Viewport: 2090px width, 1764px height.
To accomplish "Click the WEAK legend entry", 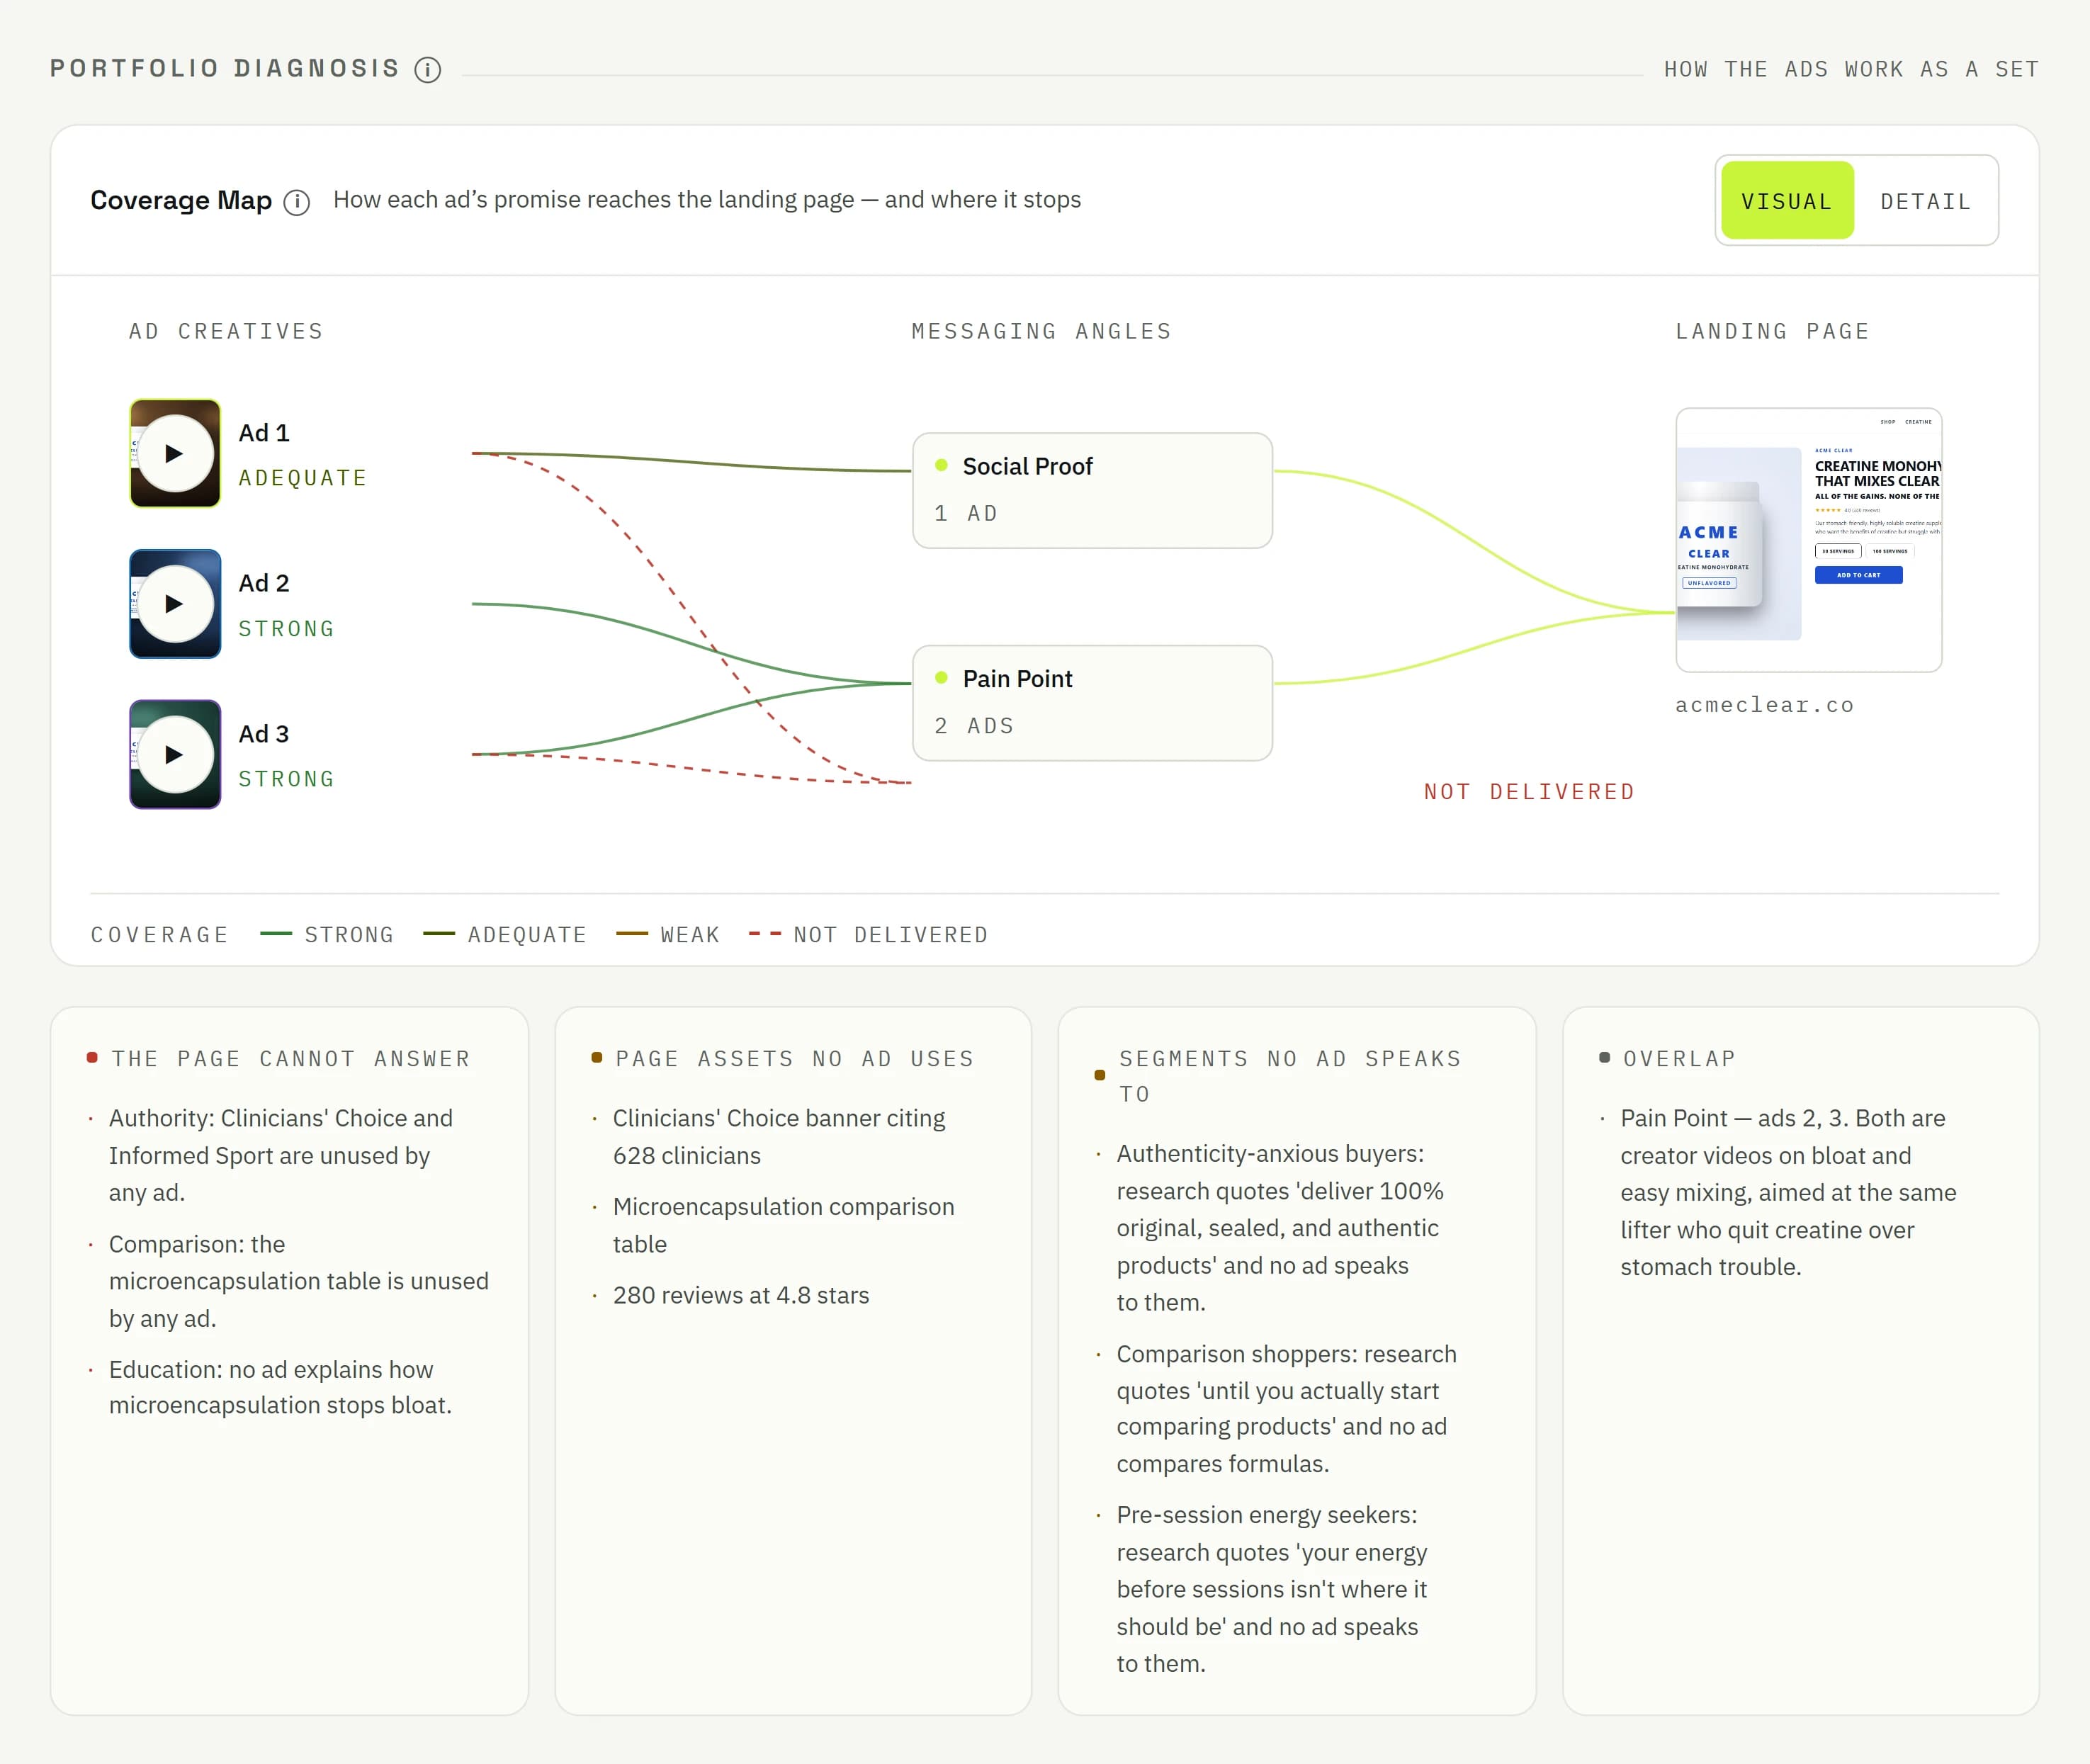I will point(668,935).
